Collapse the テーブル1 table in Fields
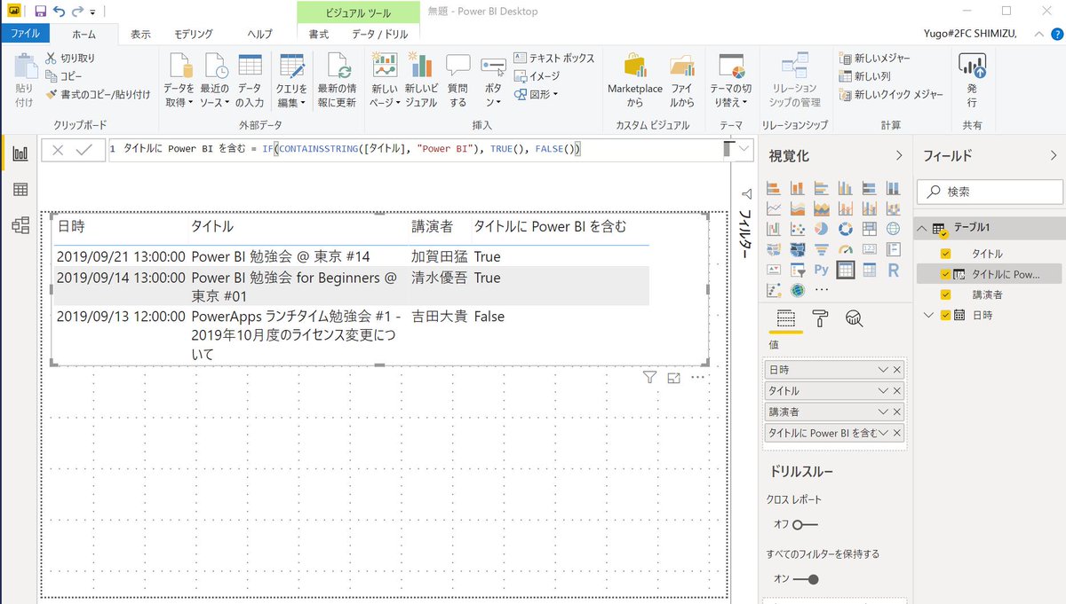 click(923, 228)
